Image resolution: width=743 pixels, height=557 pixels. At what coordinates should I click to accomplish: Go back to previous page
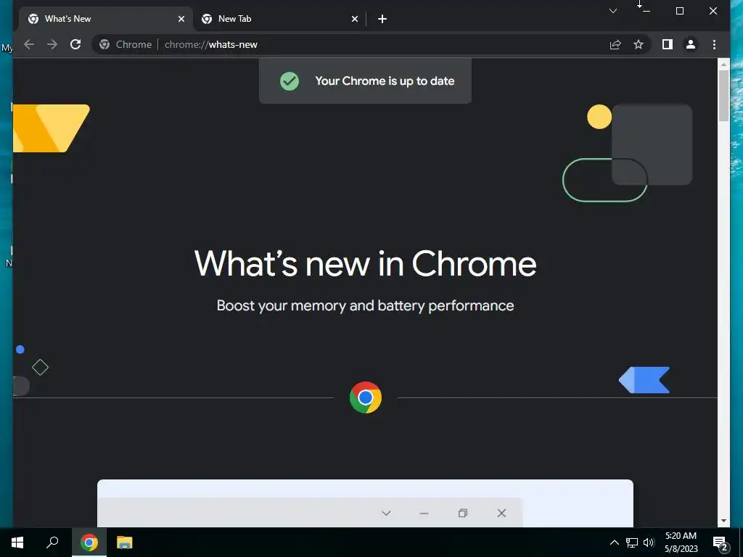29,44
